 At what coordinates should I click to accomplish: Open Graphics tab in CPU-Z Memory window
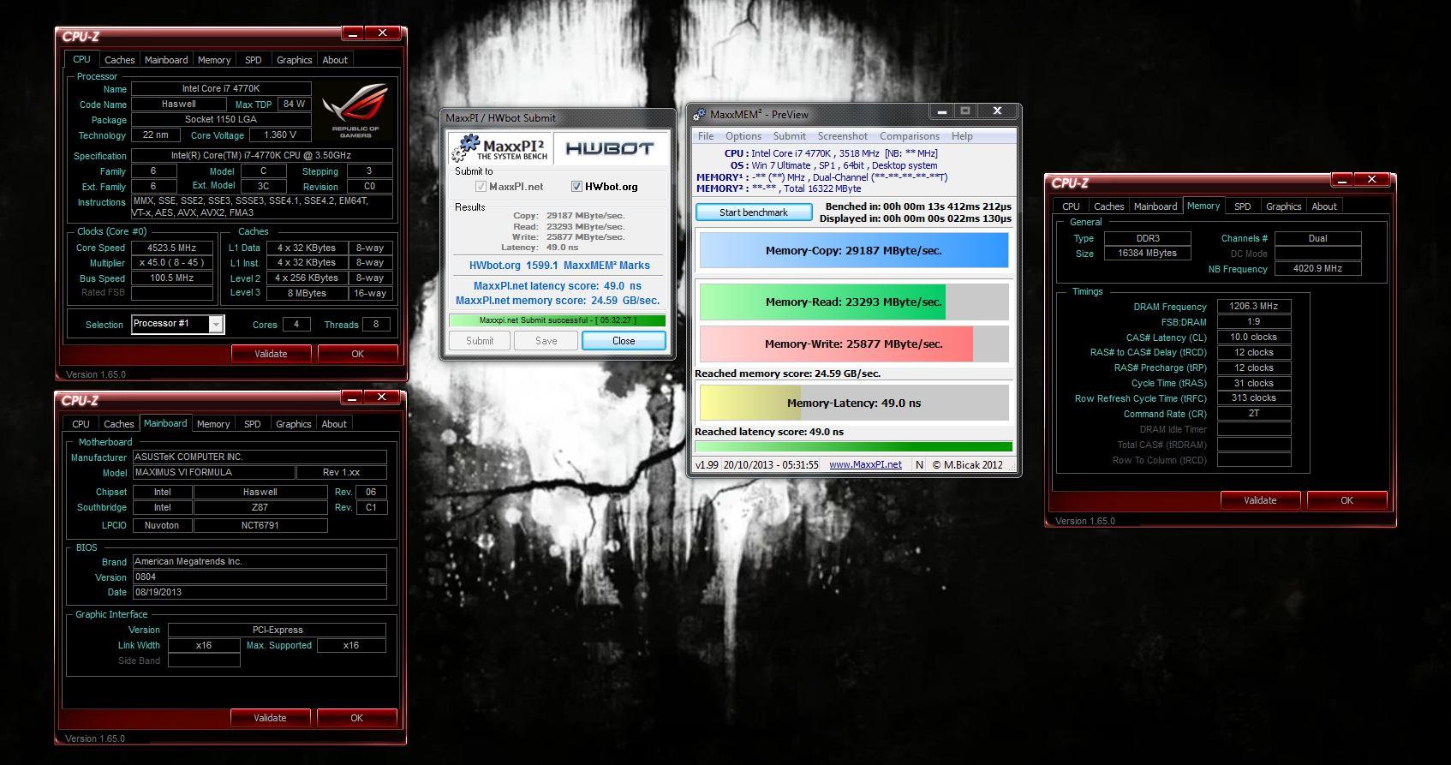[x=1283, y=206]
